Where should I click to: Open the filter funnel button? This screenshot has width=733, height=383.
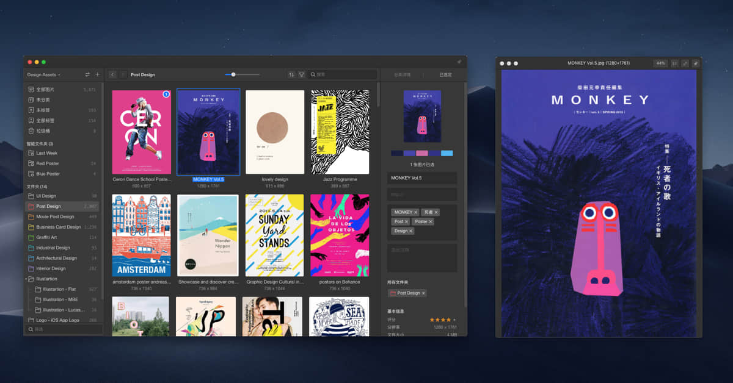point(301,74)
